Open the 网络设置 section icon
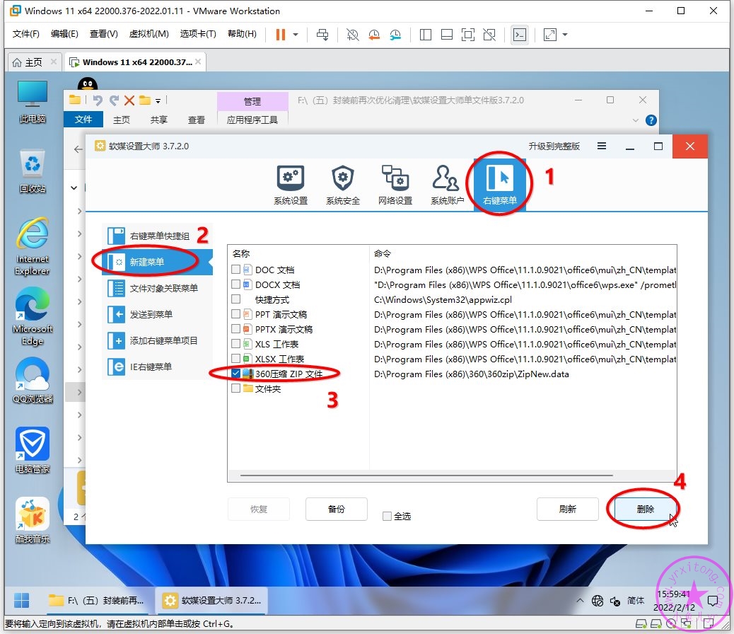The image size is (734, 634). pos(395,185)
